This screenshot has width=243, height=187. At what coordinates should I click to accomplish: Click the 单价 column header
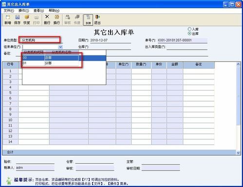click(x=159, y=65)
